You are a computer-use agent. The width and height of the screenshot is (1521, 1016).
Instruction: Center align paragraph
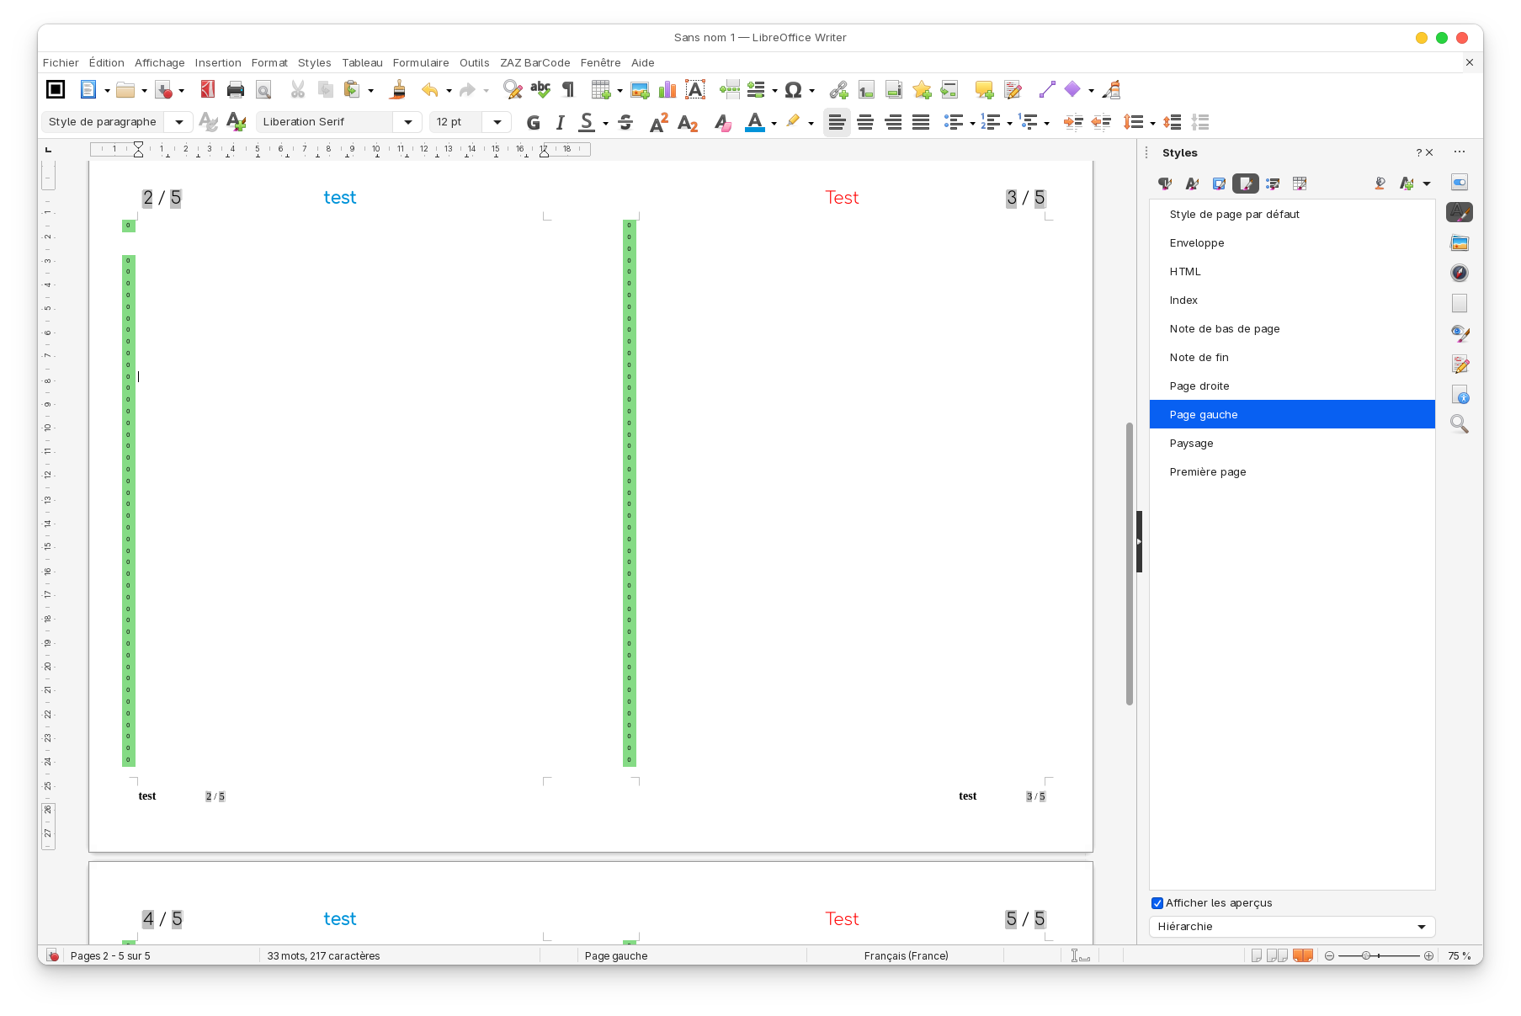pos(865,123)
